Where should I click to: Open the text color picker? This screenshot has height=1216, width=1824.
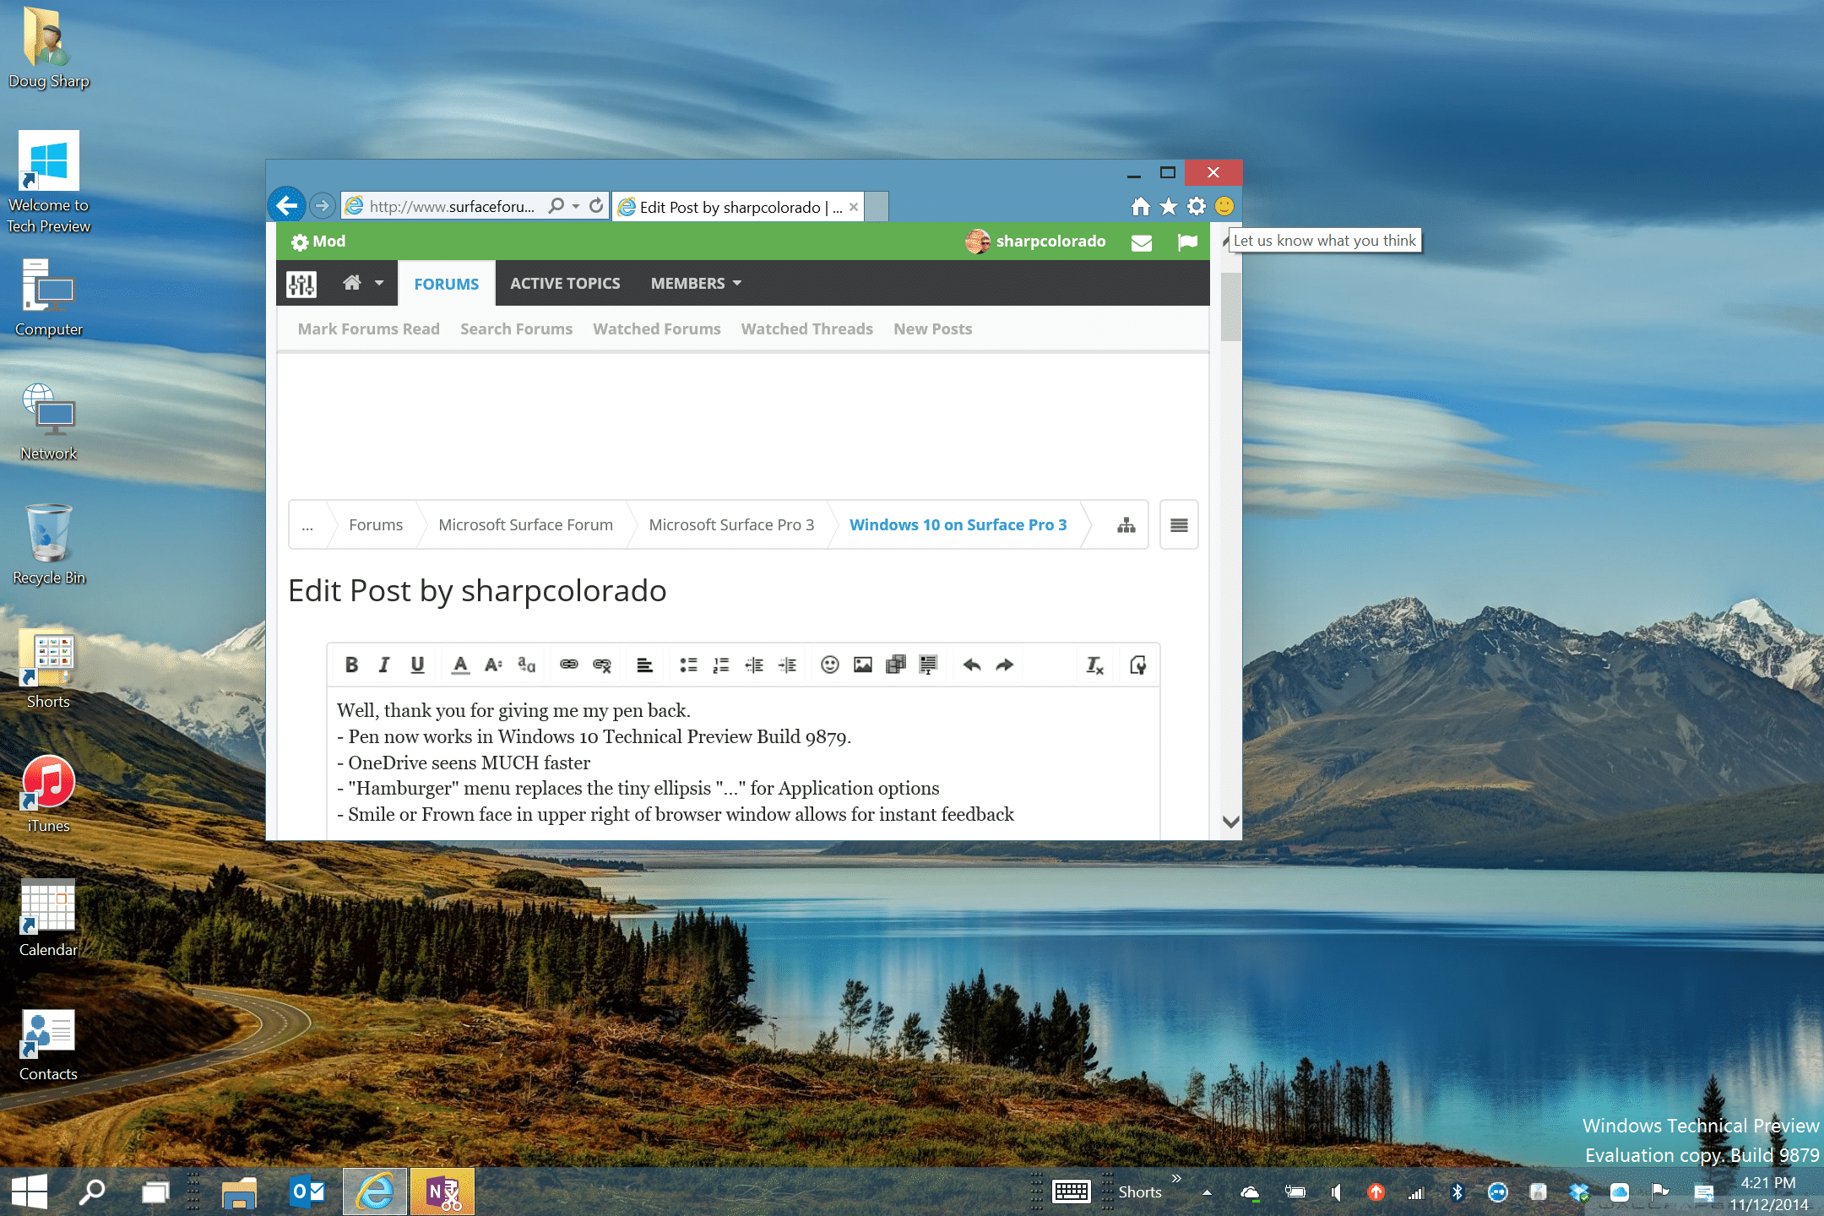[x=460, y=665]
